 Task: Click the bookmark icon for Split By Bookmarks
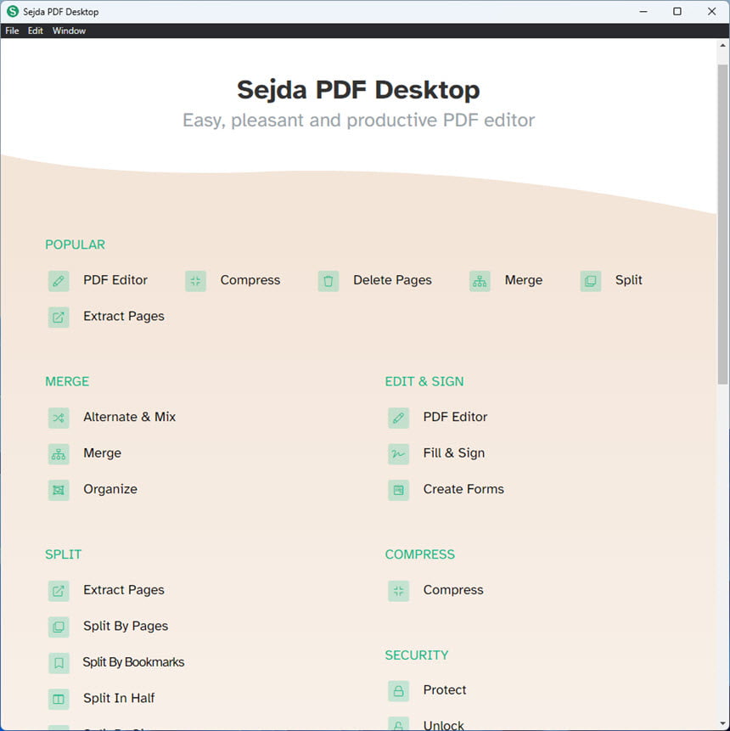click(59, 663)
